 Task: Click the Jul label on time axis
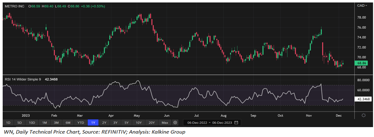point(196,115)
